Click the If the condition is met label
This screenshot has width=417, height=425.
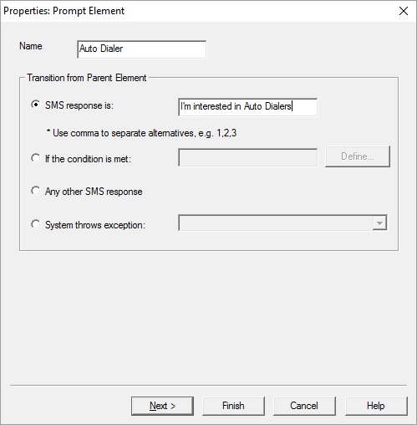88,159
